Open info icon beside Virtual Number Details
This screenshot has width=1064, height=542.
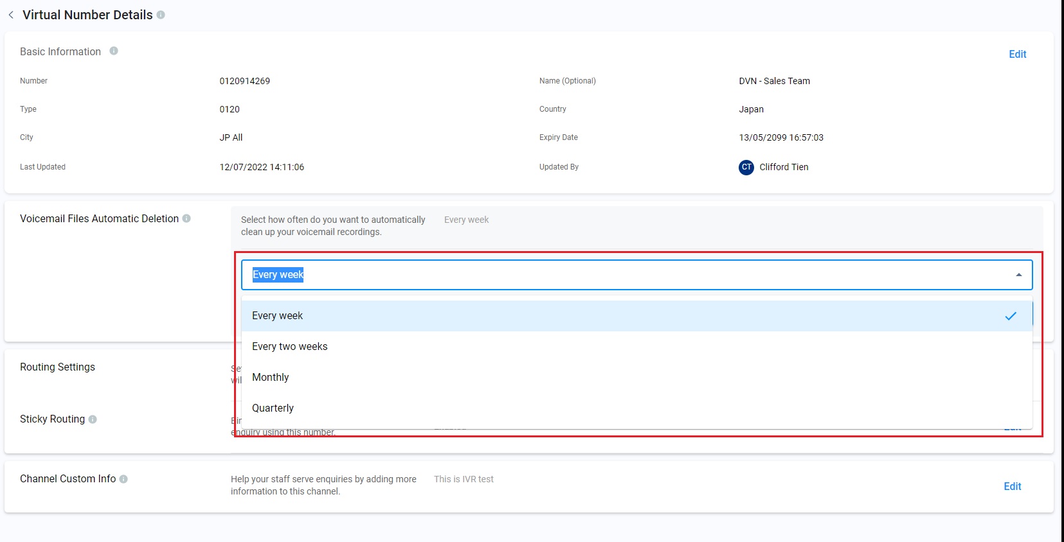pos(161,15)
